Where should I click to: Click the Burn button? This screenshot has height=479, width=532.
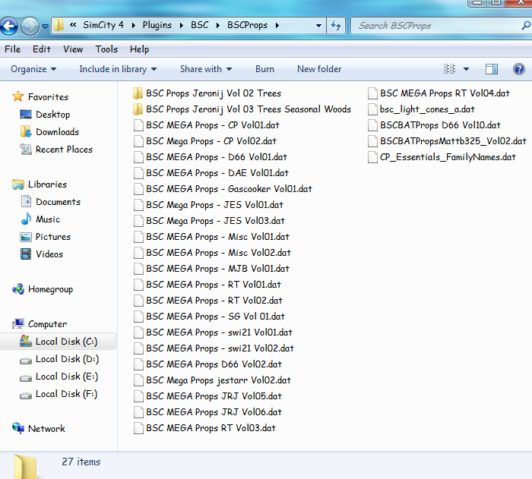[x=264, y=69]
